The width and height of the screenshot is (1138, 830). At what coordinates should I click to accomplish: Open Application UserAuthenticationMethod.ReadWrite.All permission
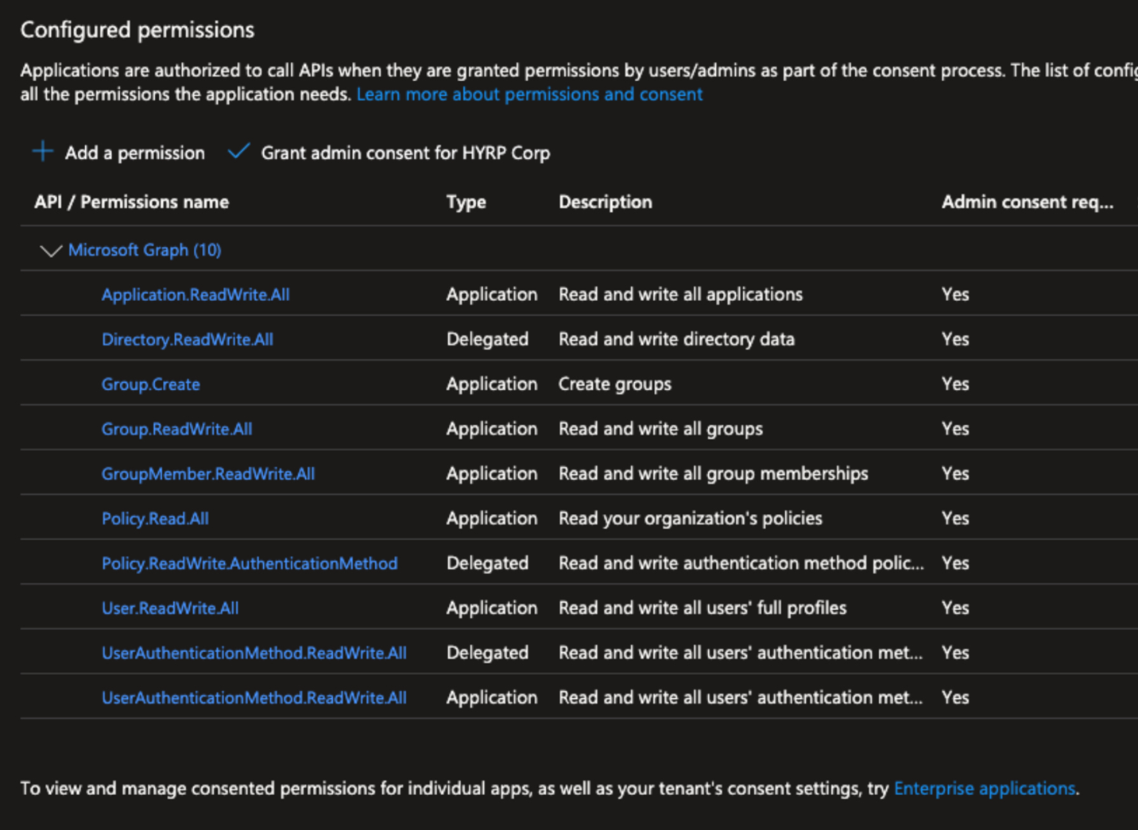(254, 698)
